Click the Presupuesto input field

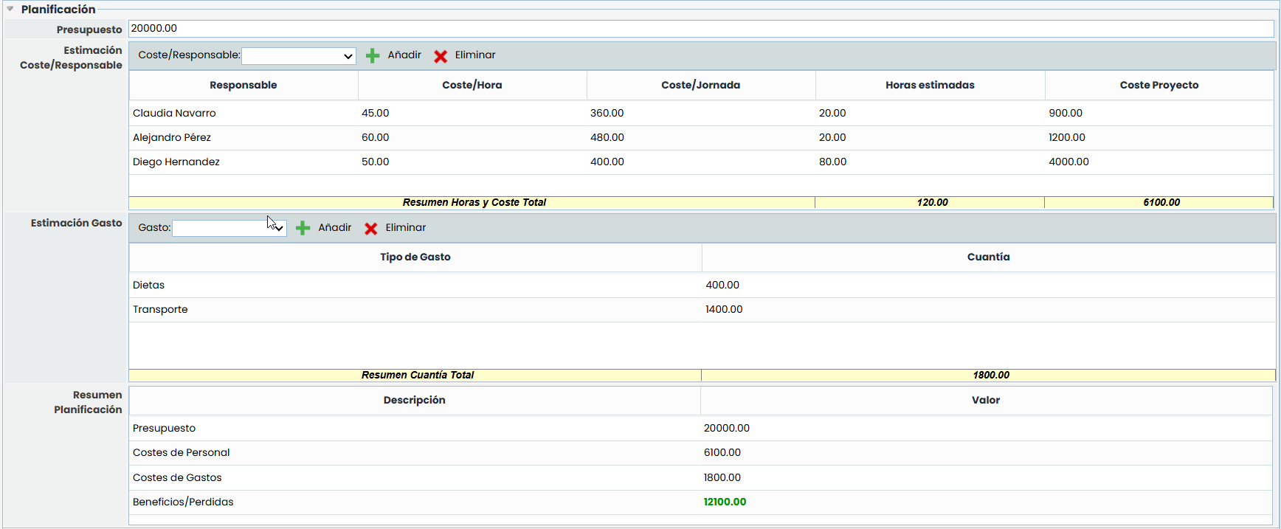click(x=701, y=29)
